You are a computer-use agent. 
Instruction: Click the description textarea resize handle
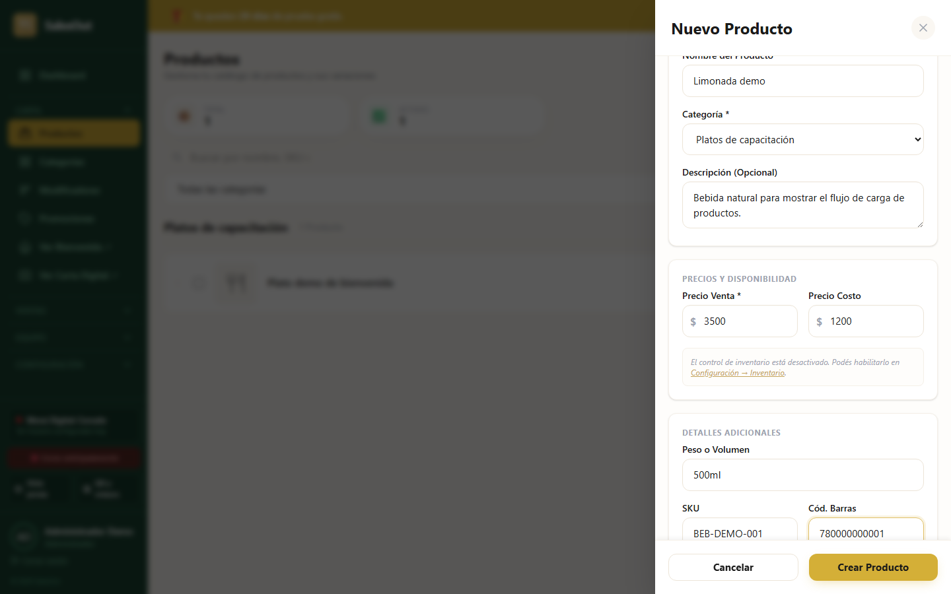919,224
